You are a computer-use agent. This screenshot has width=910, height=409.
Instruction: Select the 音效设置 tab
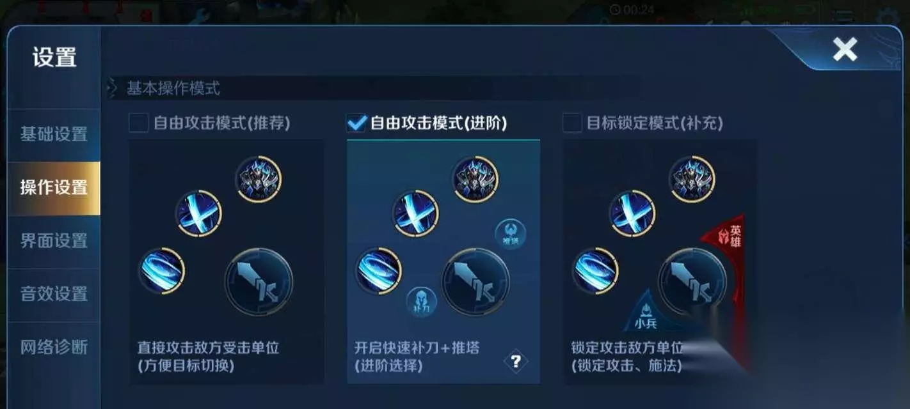point(54,294)
